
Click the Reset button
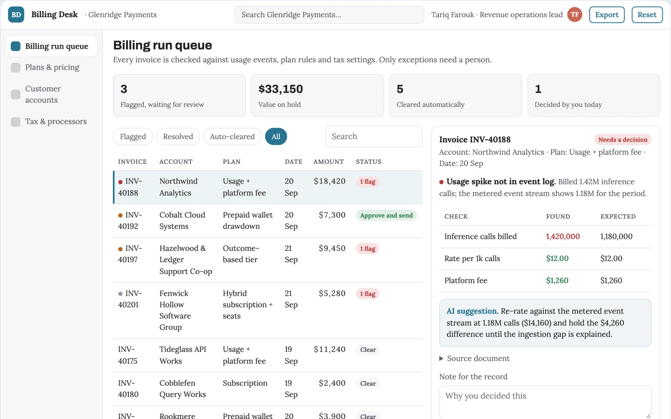[647, 15]
